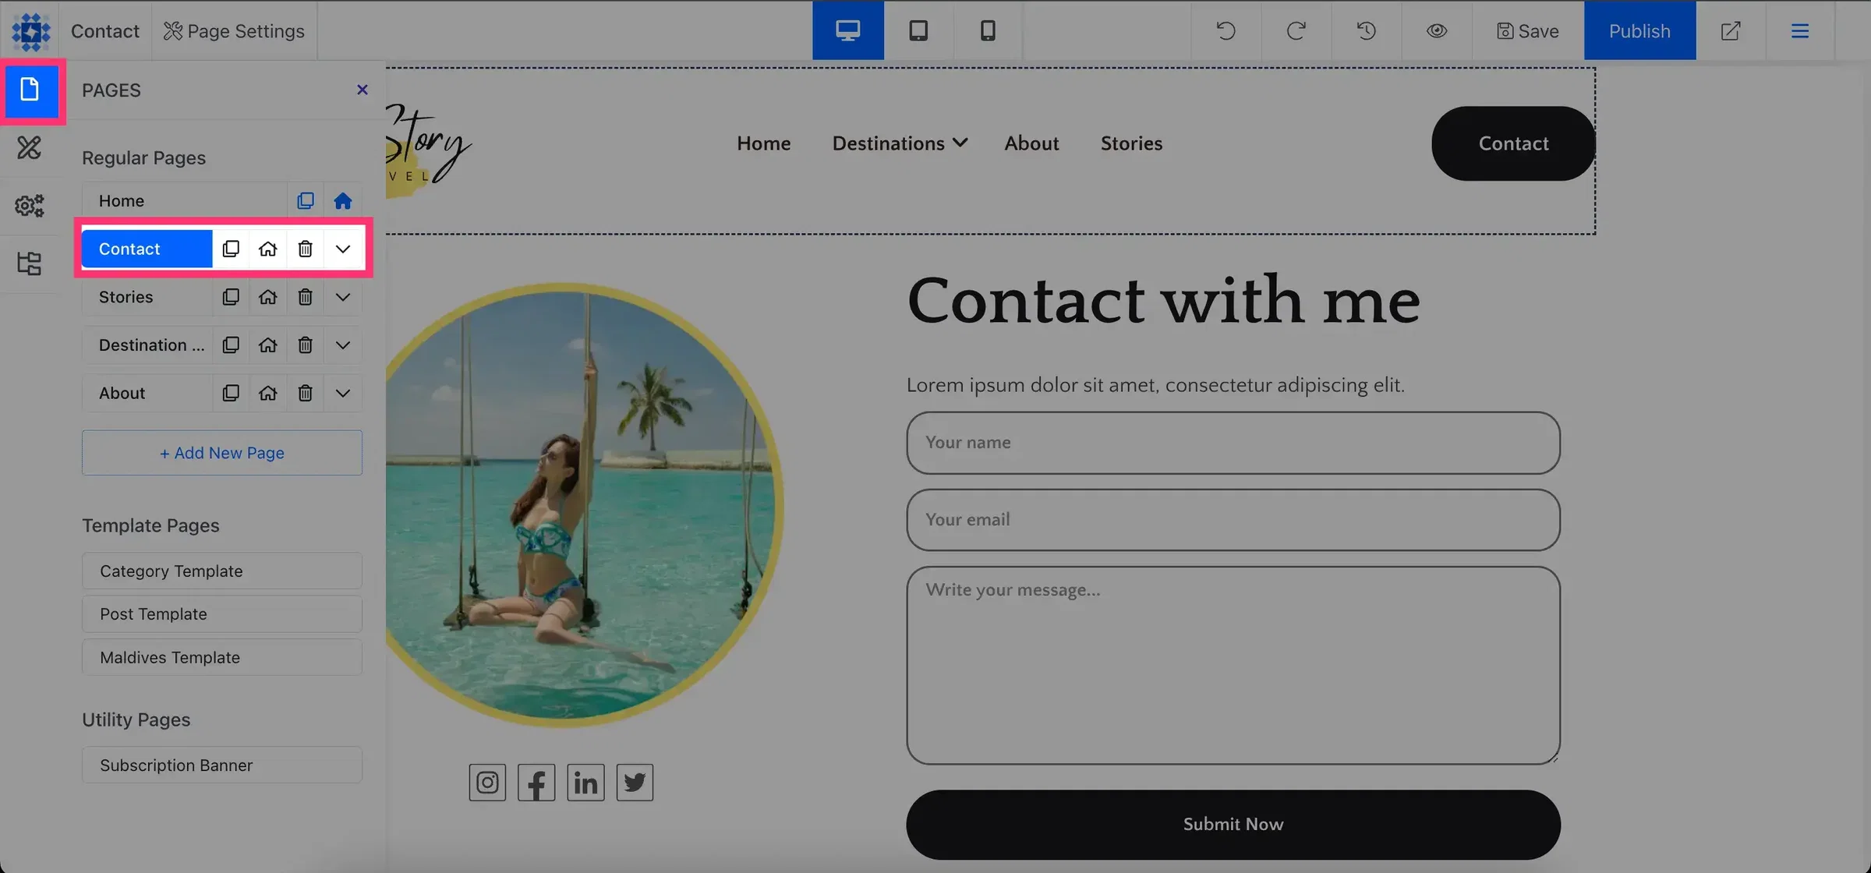This screenshot has height=873, width=1871.
Task: Open Destinations dropdown in site nav
Action: tap(900, 143)
